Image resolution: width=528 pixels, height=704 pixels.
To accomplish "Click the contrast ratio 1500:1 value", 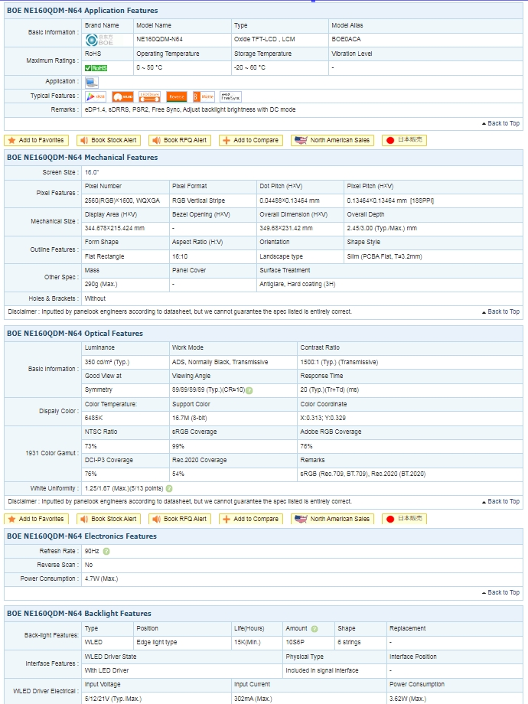I will (339, 362).
